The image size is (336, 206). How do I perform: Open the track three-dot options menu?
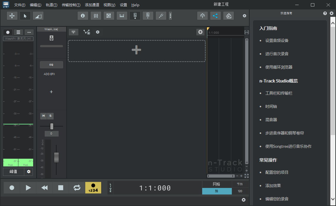click(29, 32)
